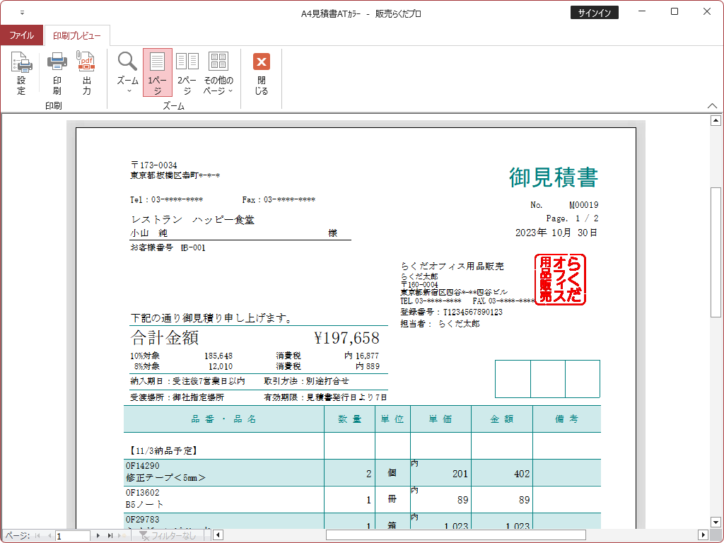Click the postal code 〒173-0034
The width and height of the screenshot is (724, 543).
point(153,165)
